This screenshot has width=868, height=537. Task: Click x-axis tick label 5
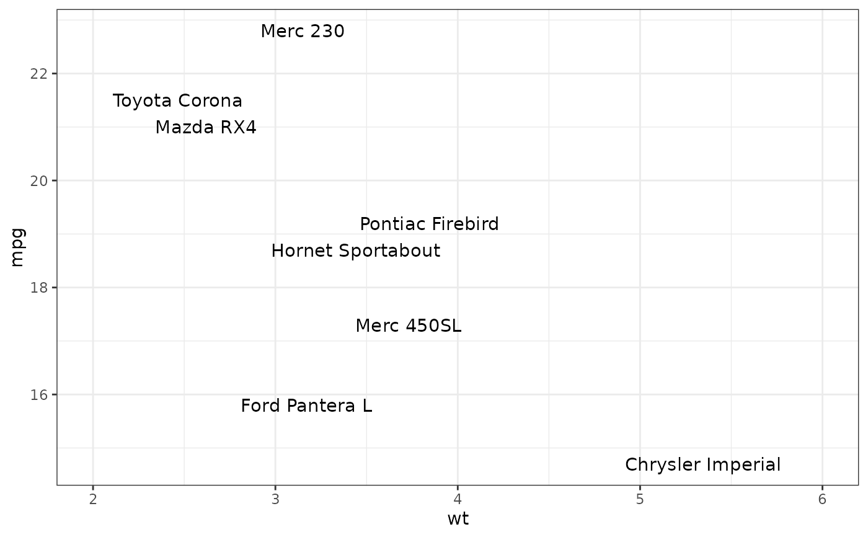[640, 499]
